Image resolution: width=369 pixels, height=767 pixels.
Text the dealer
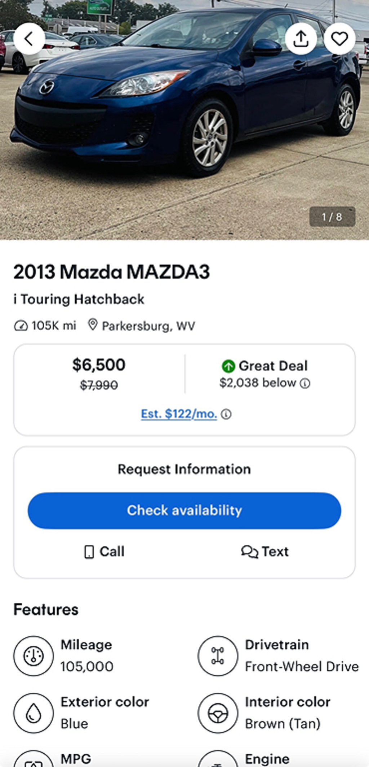(265, 552)
